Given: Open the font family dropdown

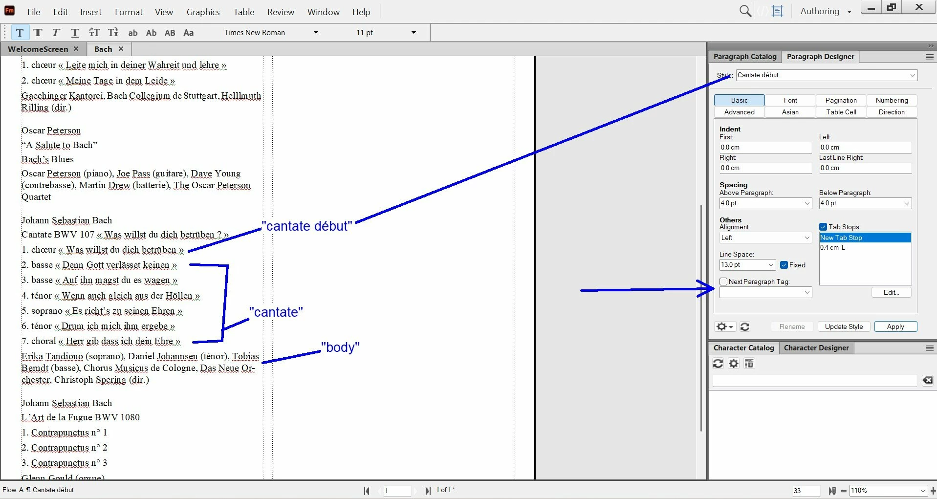Looking at the screenshot, I should [316, 33].
